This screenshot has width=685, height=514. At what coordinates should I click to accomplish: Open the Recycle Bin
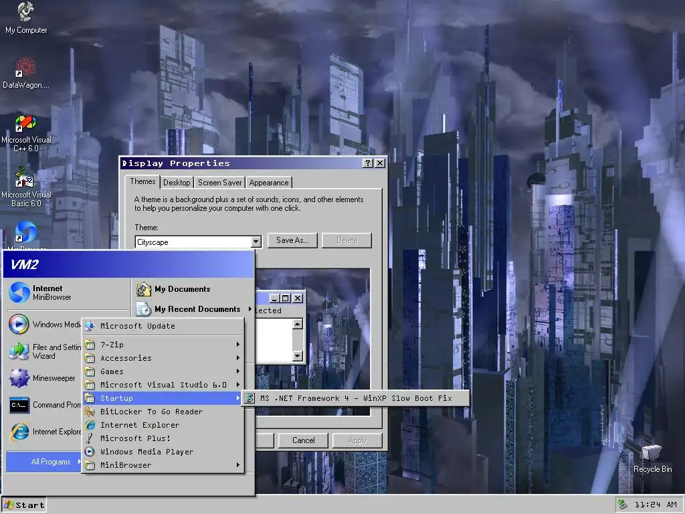pyautogui.click(x=652, y=459)
